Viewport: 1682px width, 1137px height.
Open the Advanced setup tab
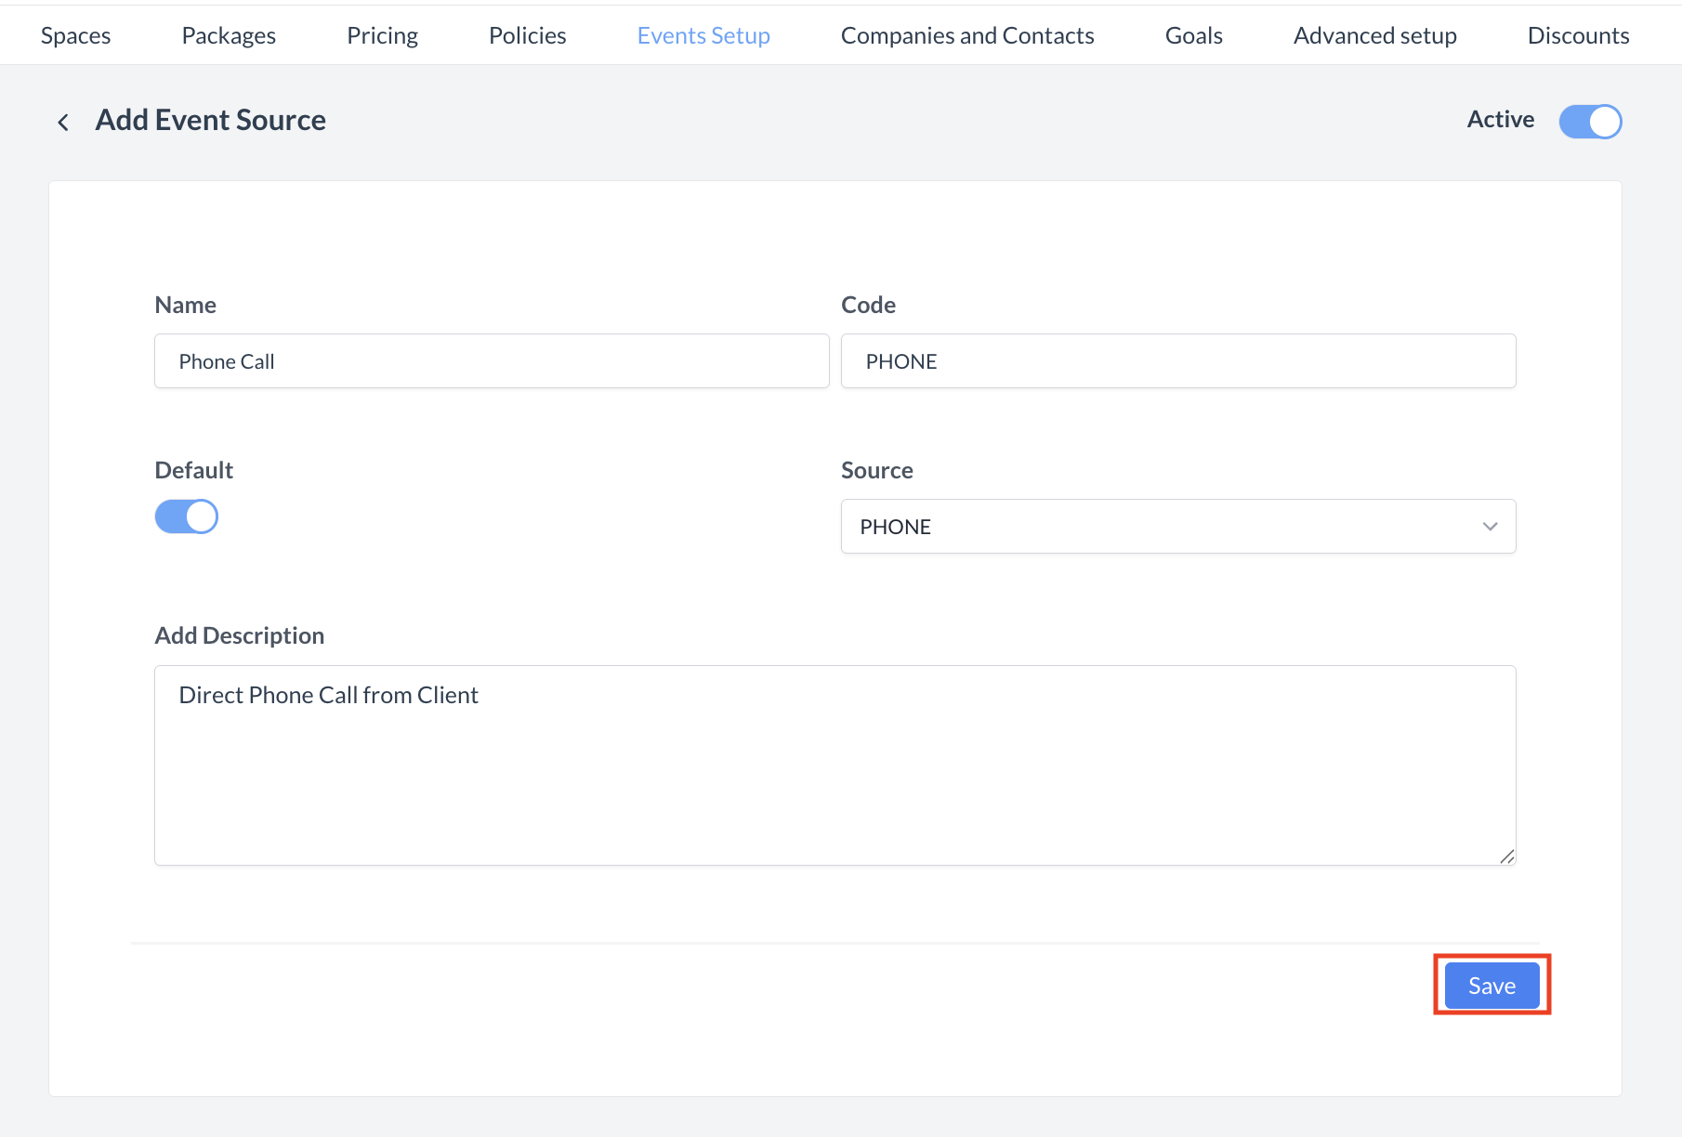1374,35
